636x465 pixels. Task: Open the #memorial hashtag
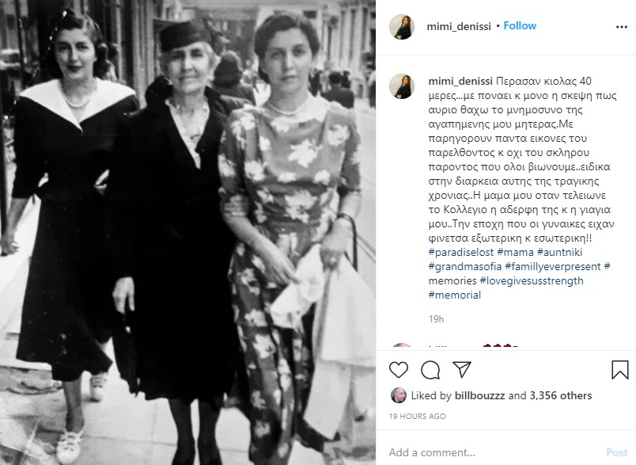(x=454, y=295)
